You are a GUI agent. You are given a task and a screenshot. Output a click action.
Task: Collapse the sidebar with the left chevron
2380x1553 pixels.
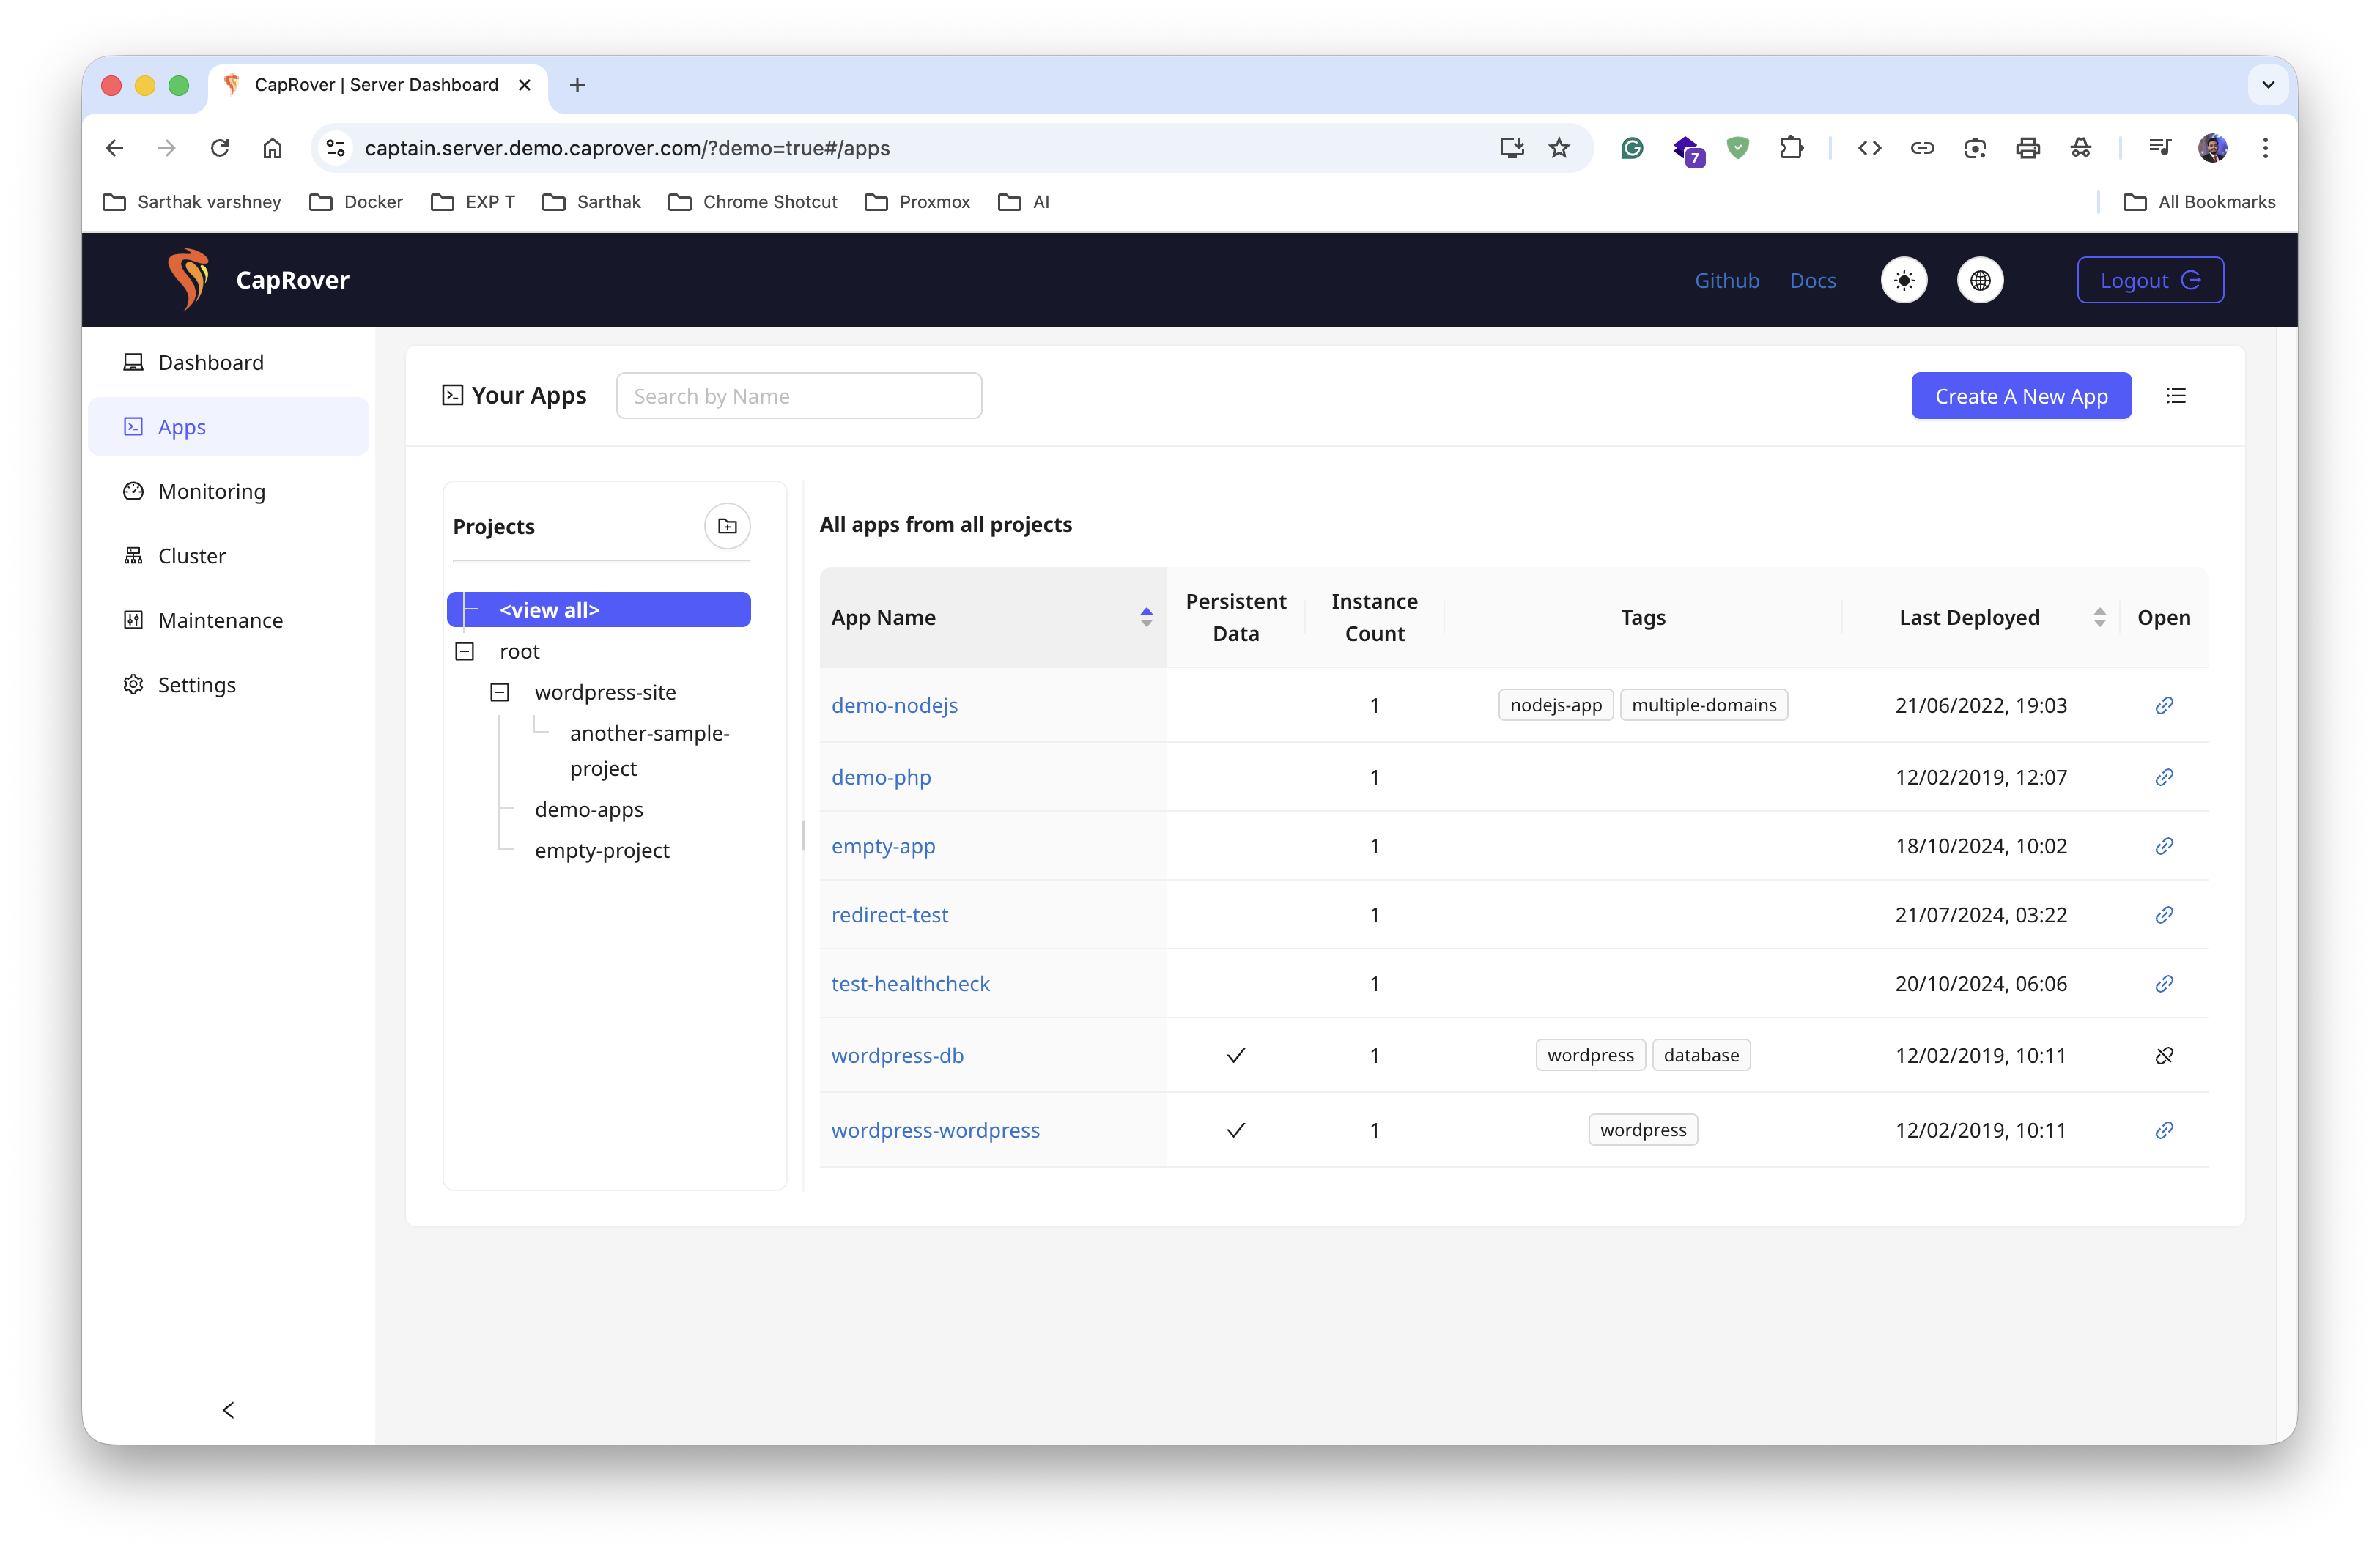pos(228,1410)
